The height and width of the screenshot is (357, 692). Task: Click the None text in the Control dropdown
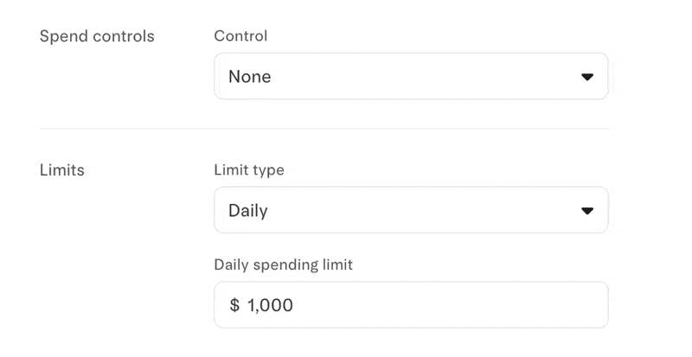click(249, 77)
